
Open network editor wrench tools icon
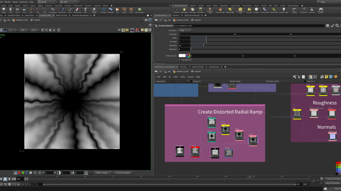point(294,77)
